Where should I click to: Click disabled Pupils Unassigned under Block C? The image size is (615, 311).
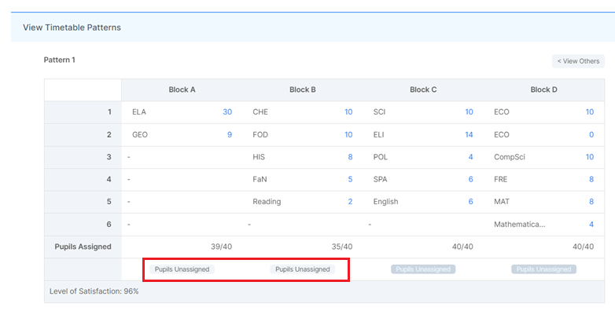pyautogui.click(x=423, y=269)
